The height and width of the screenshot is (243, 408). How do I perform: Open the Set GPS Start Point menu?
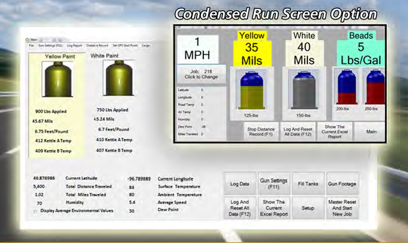pyautogui.click(x=125, y=45)
